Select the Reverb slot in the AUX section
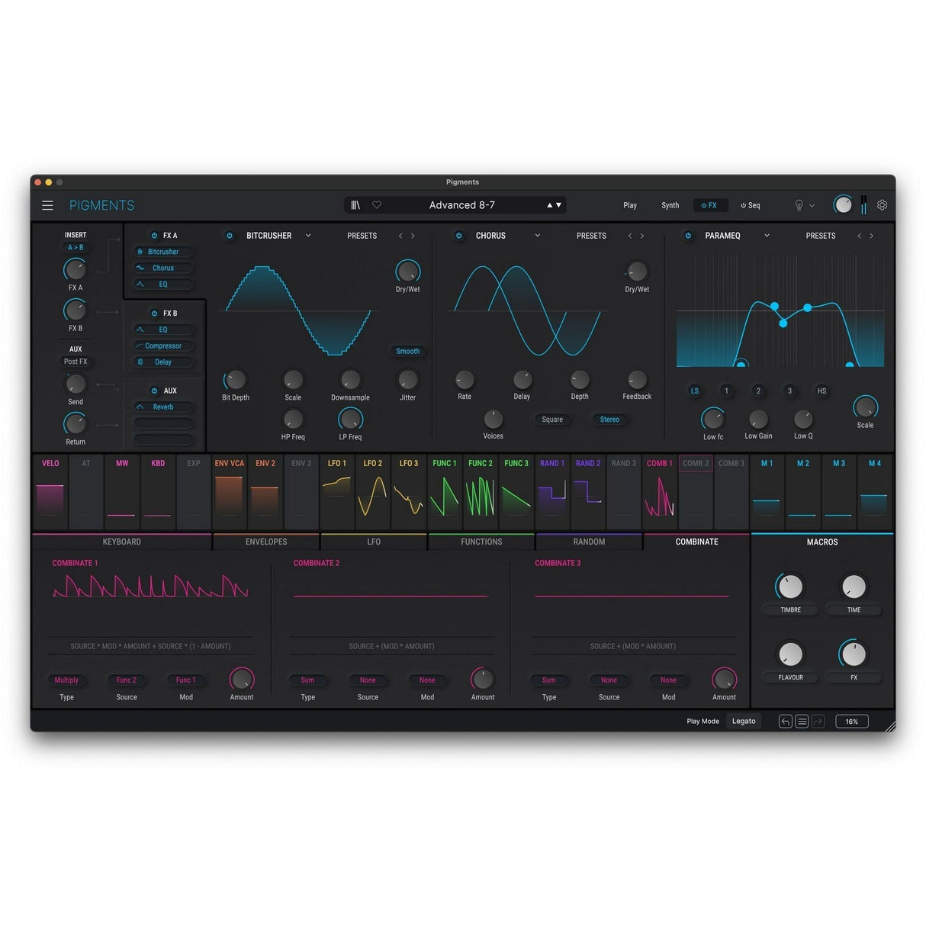Image resolution: width=926 pixels, height=926 pixels. [162, 407]
